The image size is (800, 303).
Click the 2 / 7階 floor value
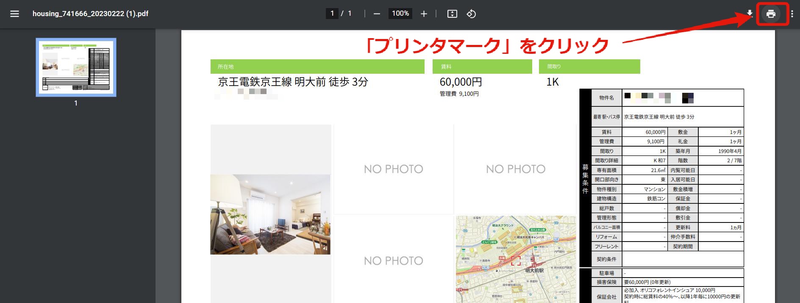tap(734, 161)
